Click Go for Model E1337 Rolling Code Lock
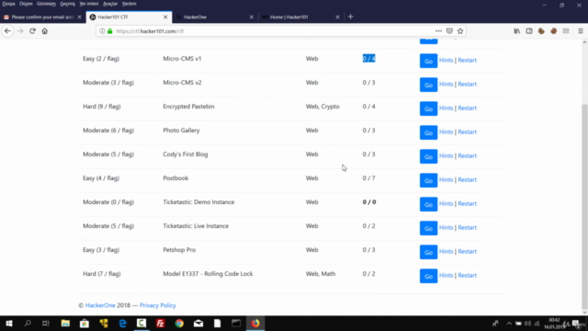This screenshot has width=588, height=331. pyautogui.click(x=428, y=276)
